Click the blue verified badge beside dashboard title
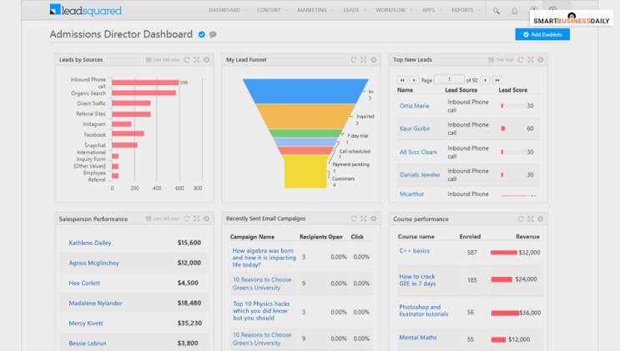Viewport: 620px width, 351px height. coord(202,34)
